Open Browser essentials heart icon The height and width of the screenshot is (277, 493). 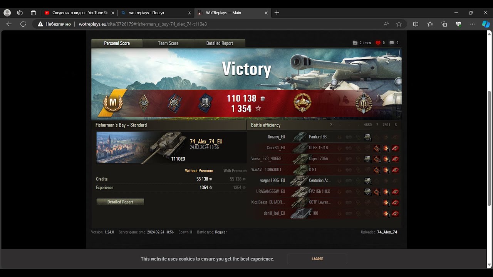pyautogui.click(x=458, y=24)
